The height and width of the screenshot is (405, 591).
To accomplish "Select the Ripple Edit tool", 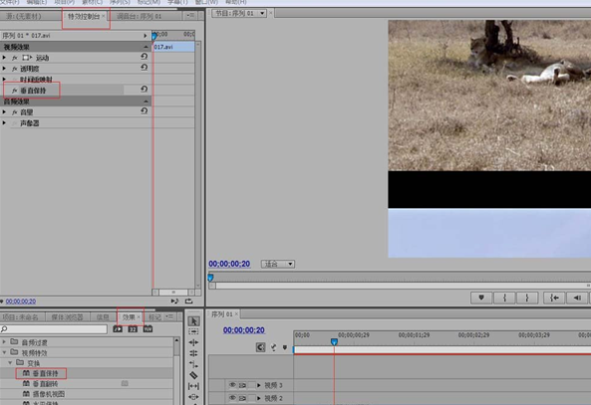I will [x=193, y=342].
